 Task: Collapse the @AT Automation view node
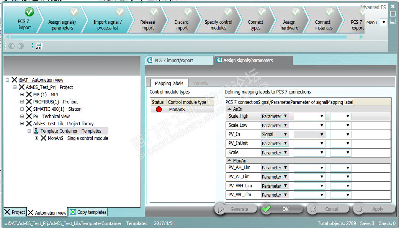[x=7, y=80]
